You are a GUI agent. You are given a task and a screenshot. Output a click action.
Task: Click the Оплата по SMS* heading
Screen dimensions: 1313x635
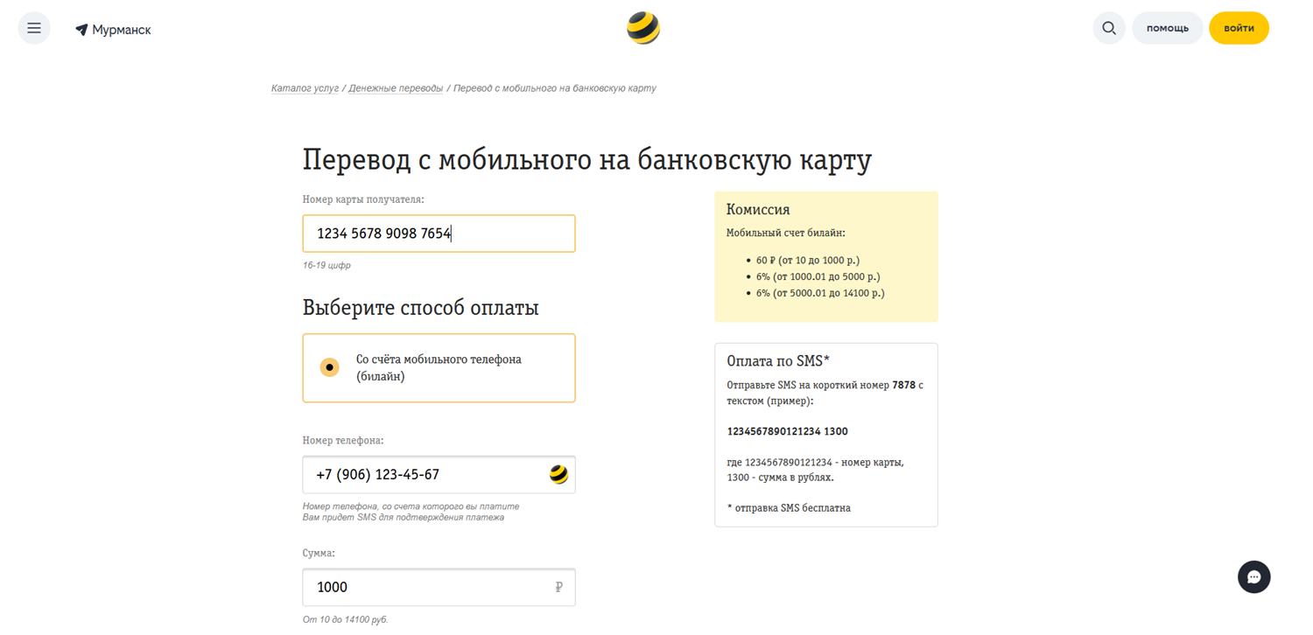coord(778,361)
